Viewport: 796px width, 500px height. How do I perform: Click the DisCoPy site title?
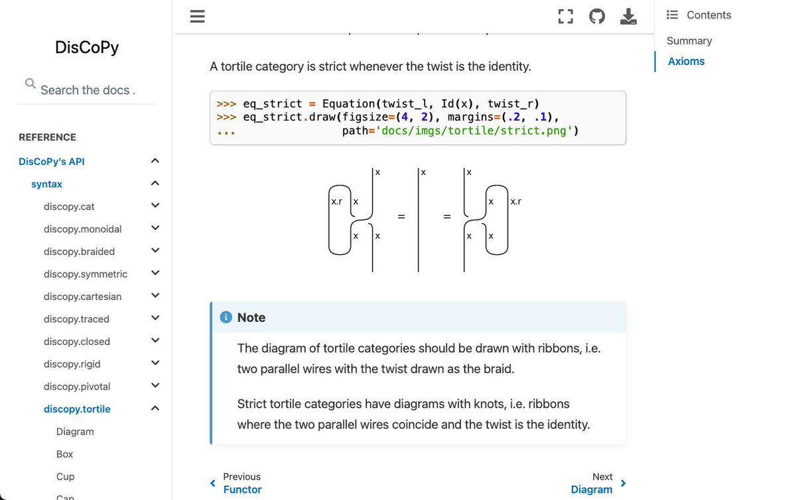click(87, 48)
